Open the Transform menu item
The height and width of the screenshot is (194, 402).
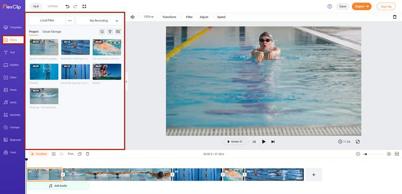click(x=169, y=17)
